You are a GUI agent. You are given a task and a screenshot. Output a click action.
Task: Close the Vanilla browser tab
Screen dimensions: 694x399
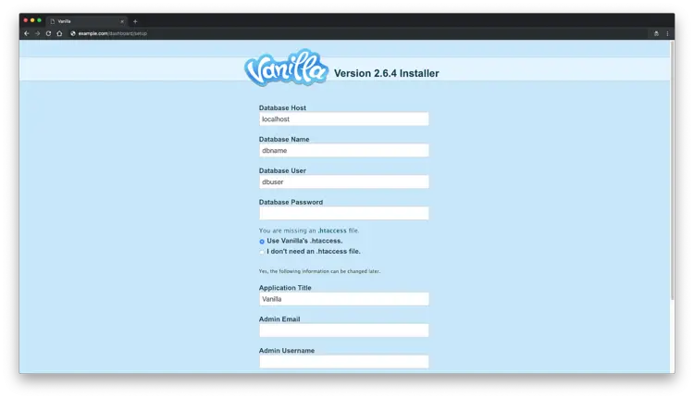(122, 21)
